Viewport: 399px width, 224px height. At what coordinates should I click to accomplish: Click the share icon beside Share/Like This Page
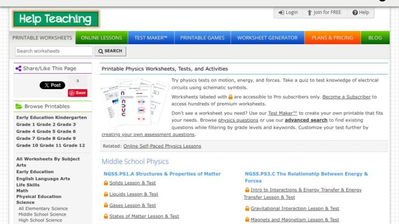18,68
